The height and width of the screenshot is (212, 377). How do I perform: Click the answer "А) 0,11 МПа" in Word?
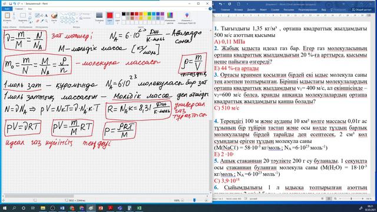[x=229, y=42]
